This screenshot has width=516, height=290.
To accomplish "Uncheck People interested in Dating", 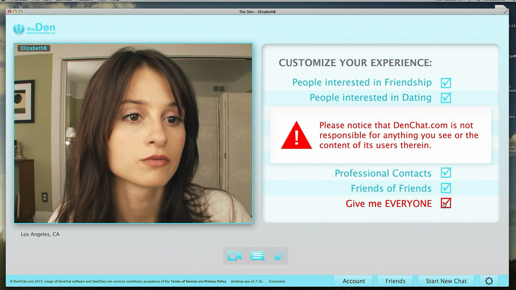I will [x=446, y=98].
